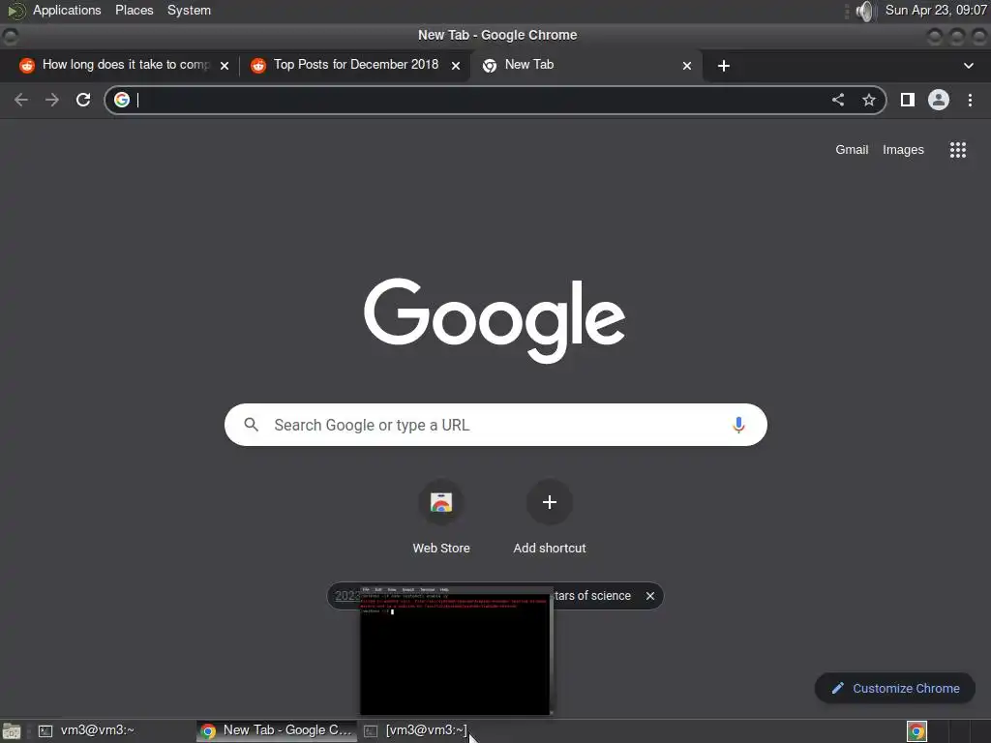Start voice search with the microphone
The height and width of the screenshot is (743, 991).
tap(738, 426)
